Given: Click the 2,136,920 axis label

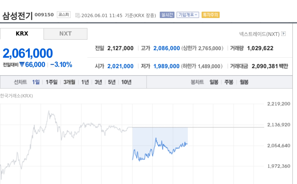Looking at the screenshot, I should click(x=279, y=125).
